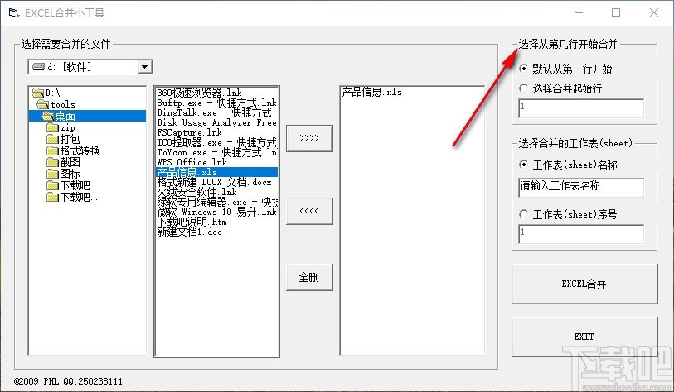Click the 格式转换 folder icon
The image size is (674, 392).
pos(52,151)
